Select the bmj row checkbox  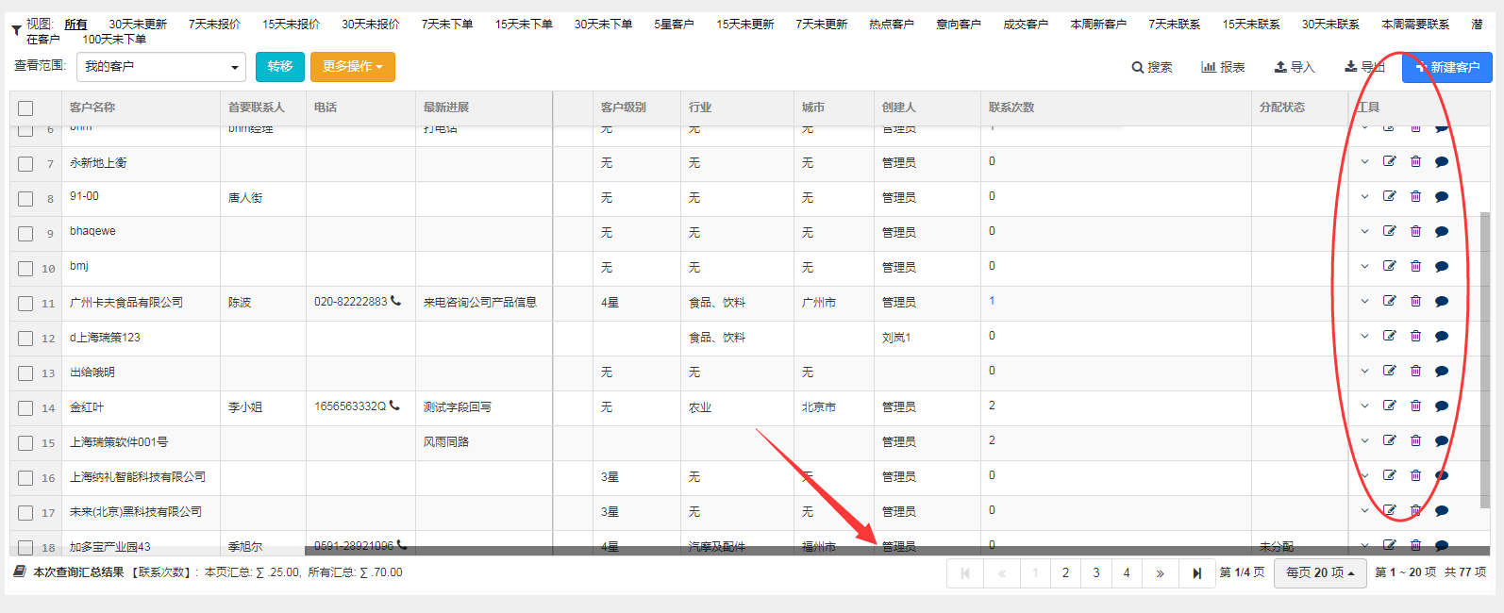[x=25, y=269]
